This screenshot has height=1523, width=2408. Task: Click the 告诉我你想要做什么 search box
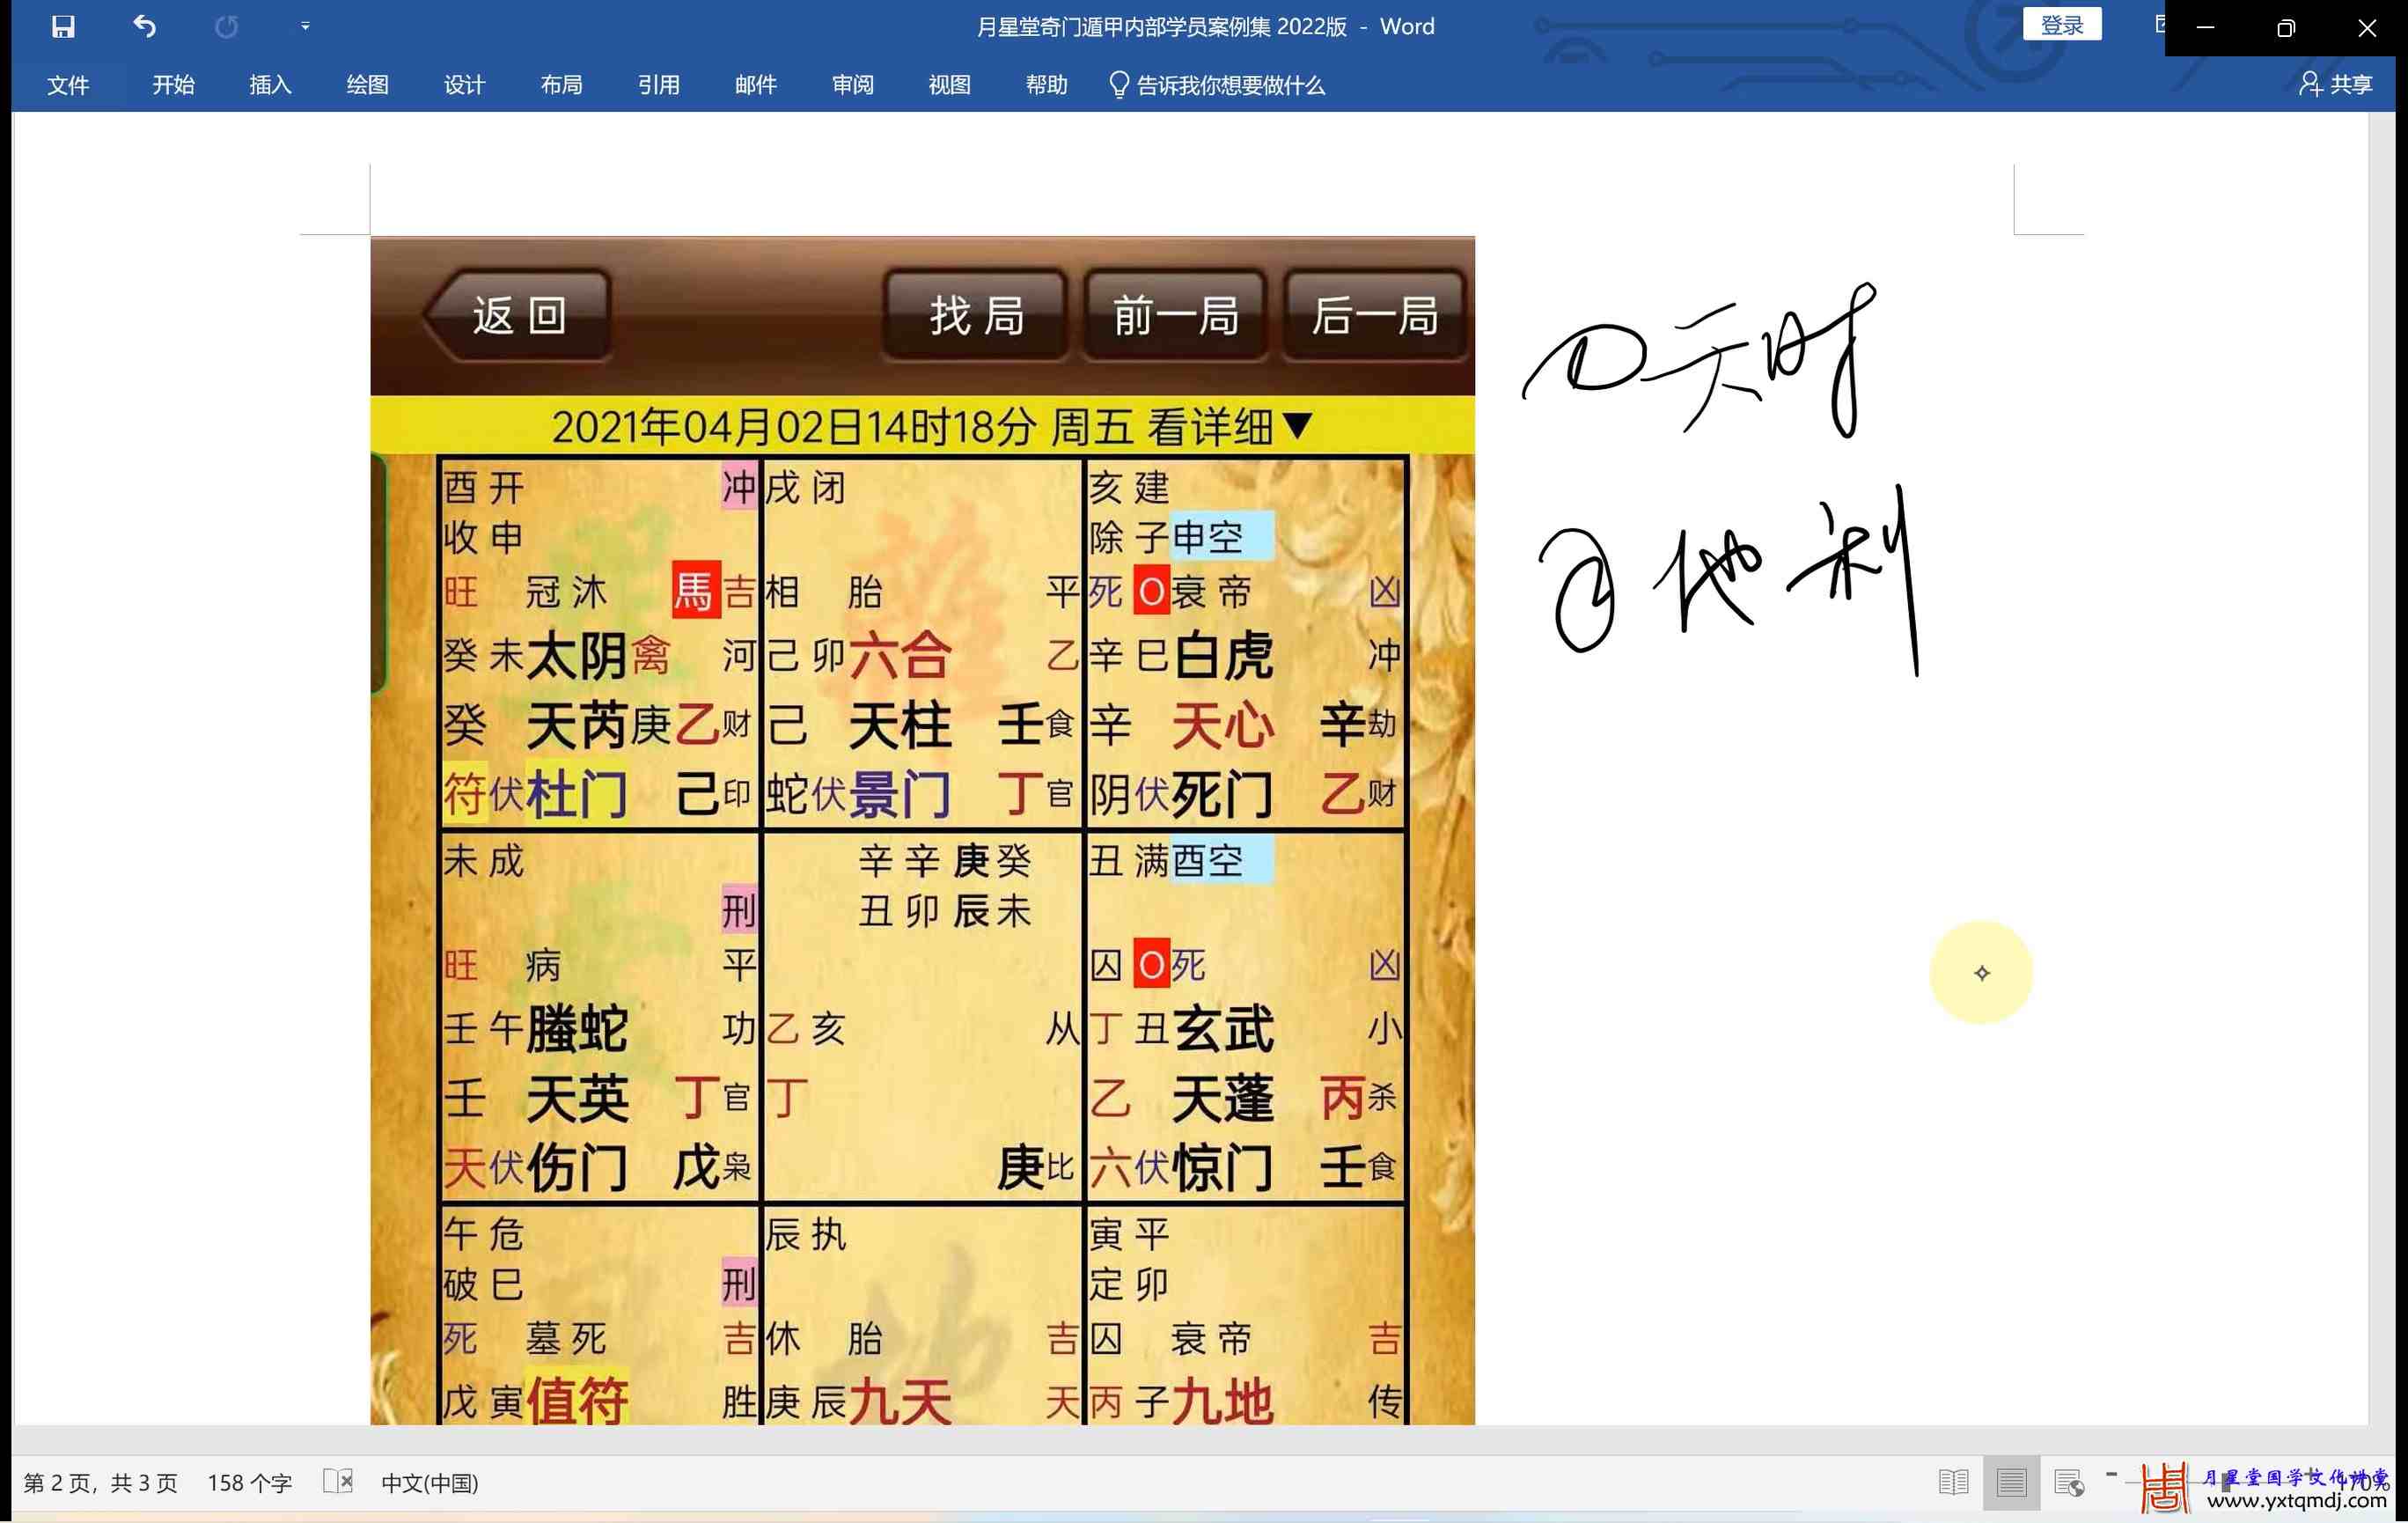1230,85
